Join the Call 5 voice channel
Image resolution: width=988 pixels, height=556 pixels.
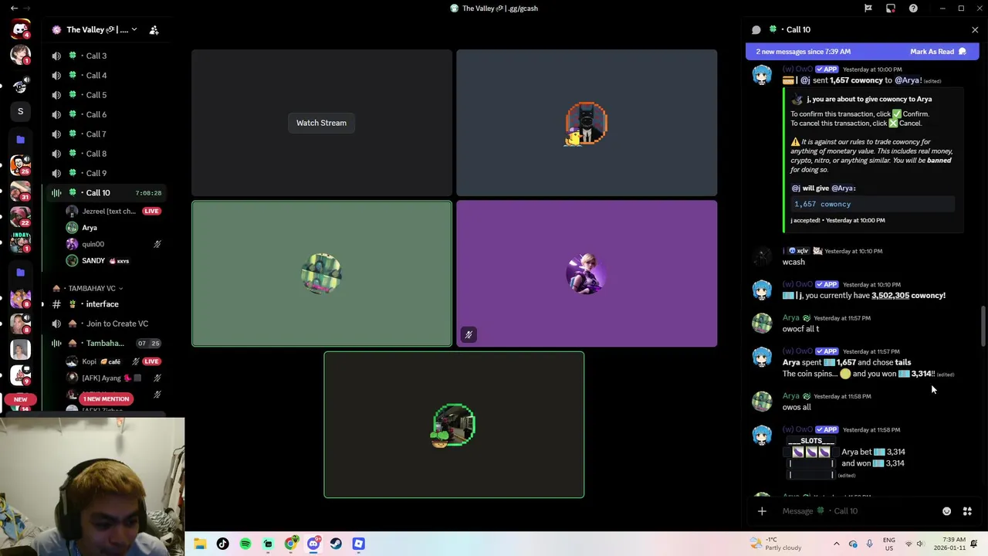(x=105, y=95)
